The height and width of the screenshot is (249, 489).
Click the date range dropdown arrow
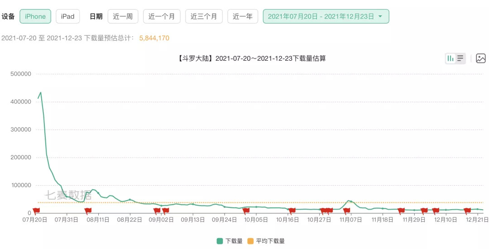coord(380,16)
